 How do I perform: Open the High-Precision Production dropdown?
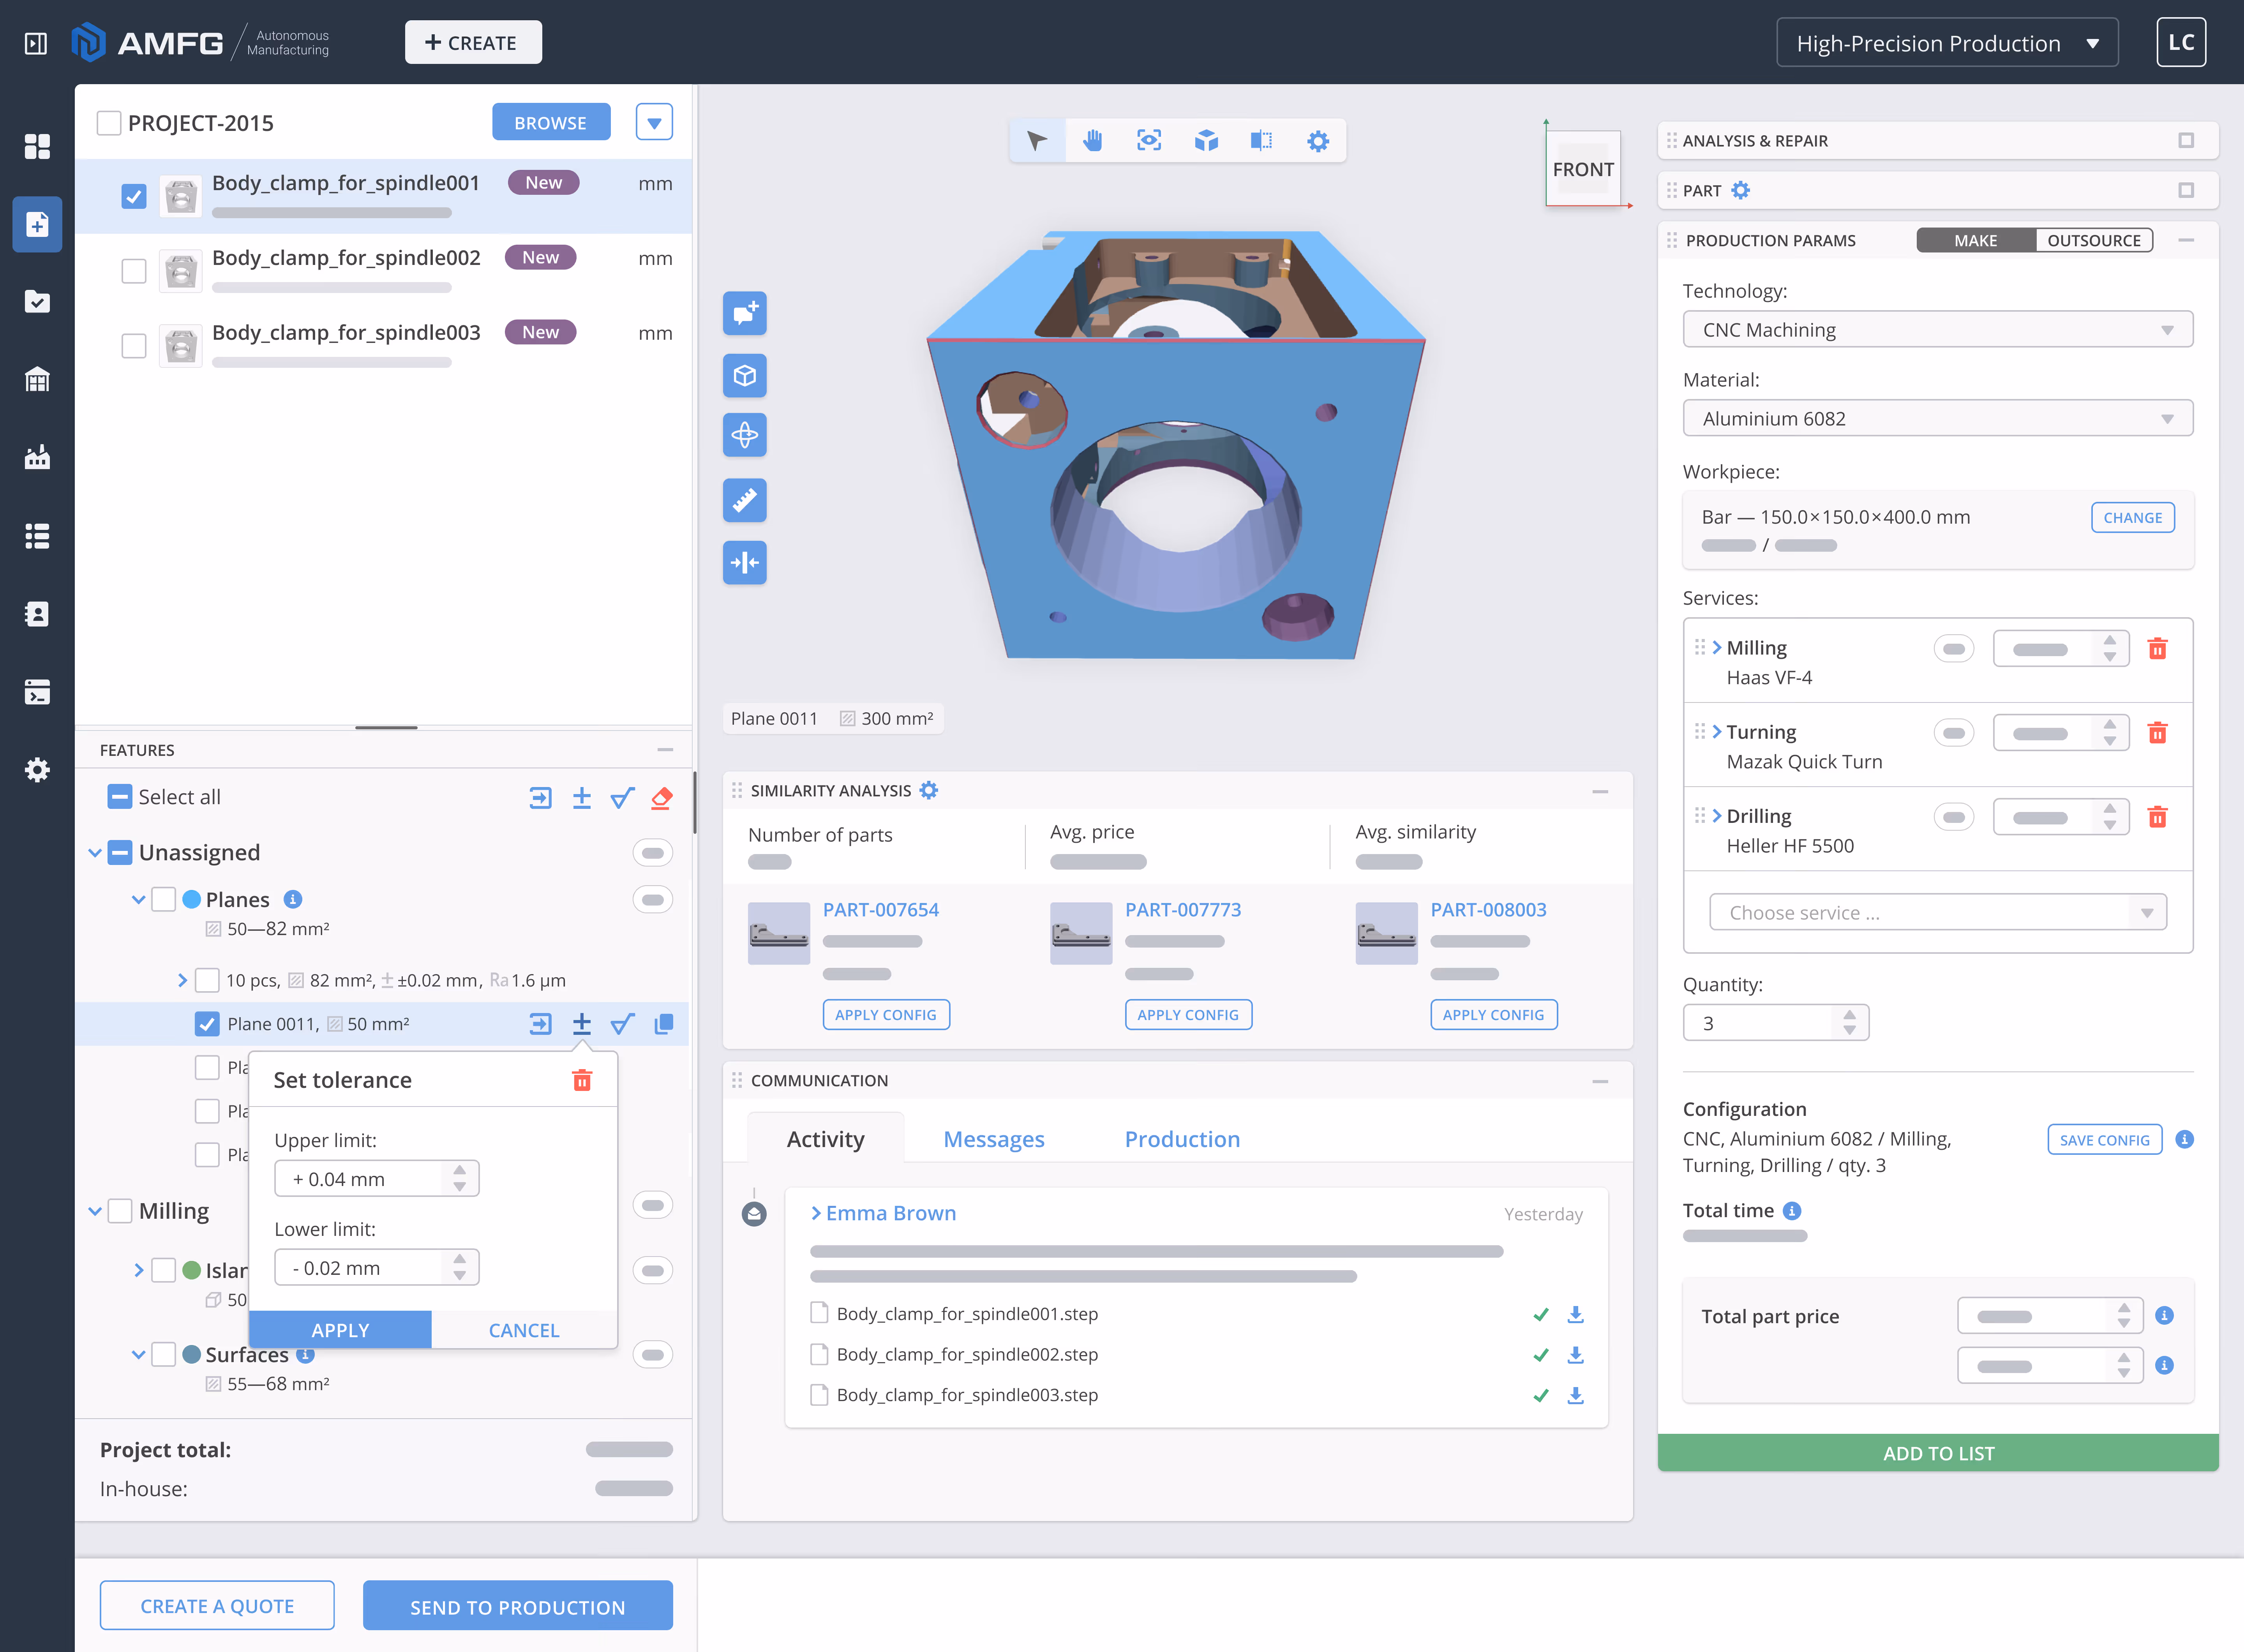point(1946,43)
